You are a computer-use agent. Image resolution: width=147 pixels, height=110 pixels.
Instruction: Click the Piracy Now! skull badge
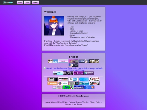94,83
